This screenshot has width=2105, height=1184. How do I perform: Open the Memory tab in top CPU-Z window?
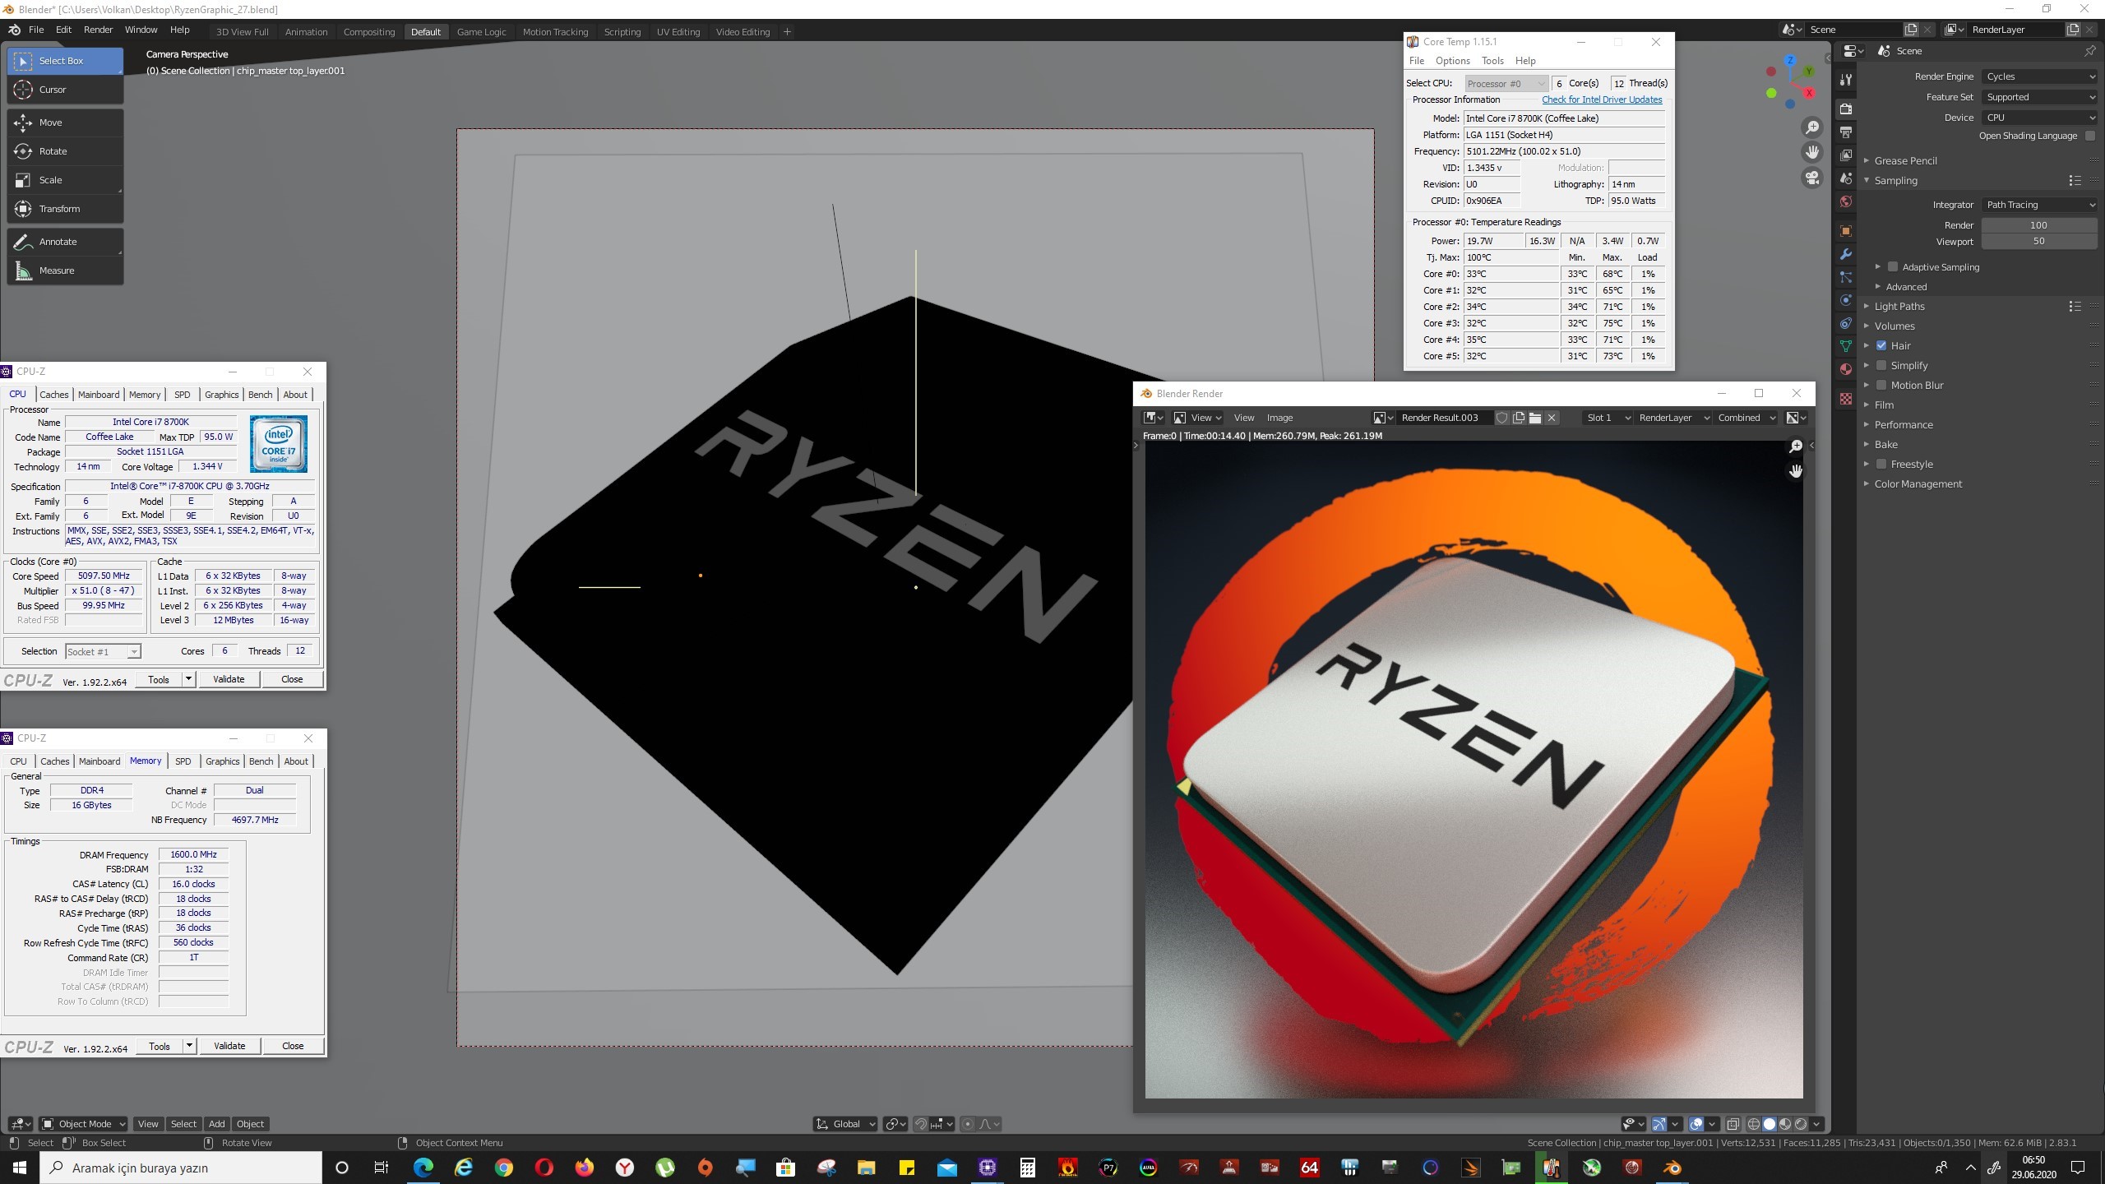coord(145,395)
